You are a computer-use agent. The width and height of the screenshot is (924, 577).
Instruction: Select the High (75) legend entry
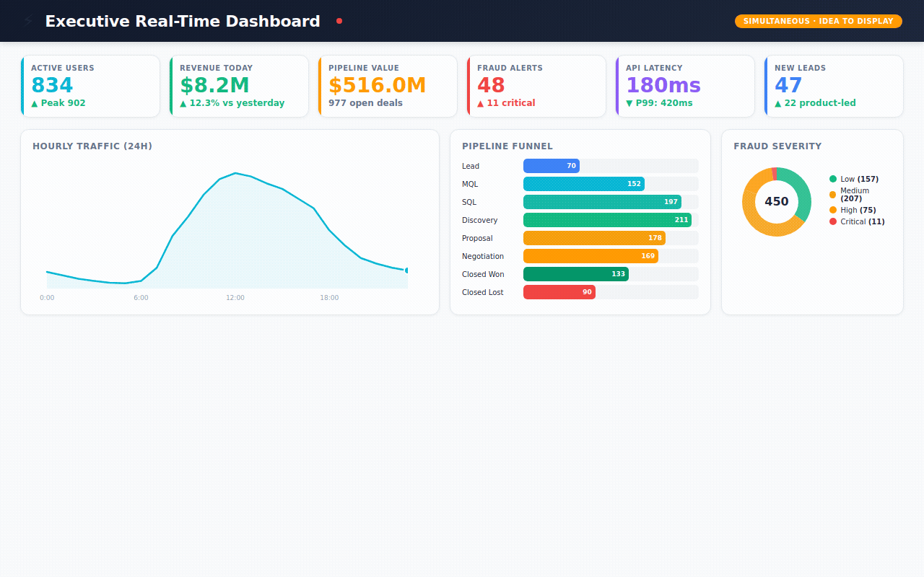coord(858,210)
